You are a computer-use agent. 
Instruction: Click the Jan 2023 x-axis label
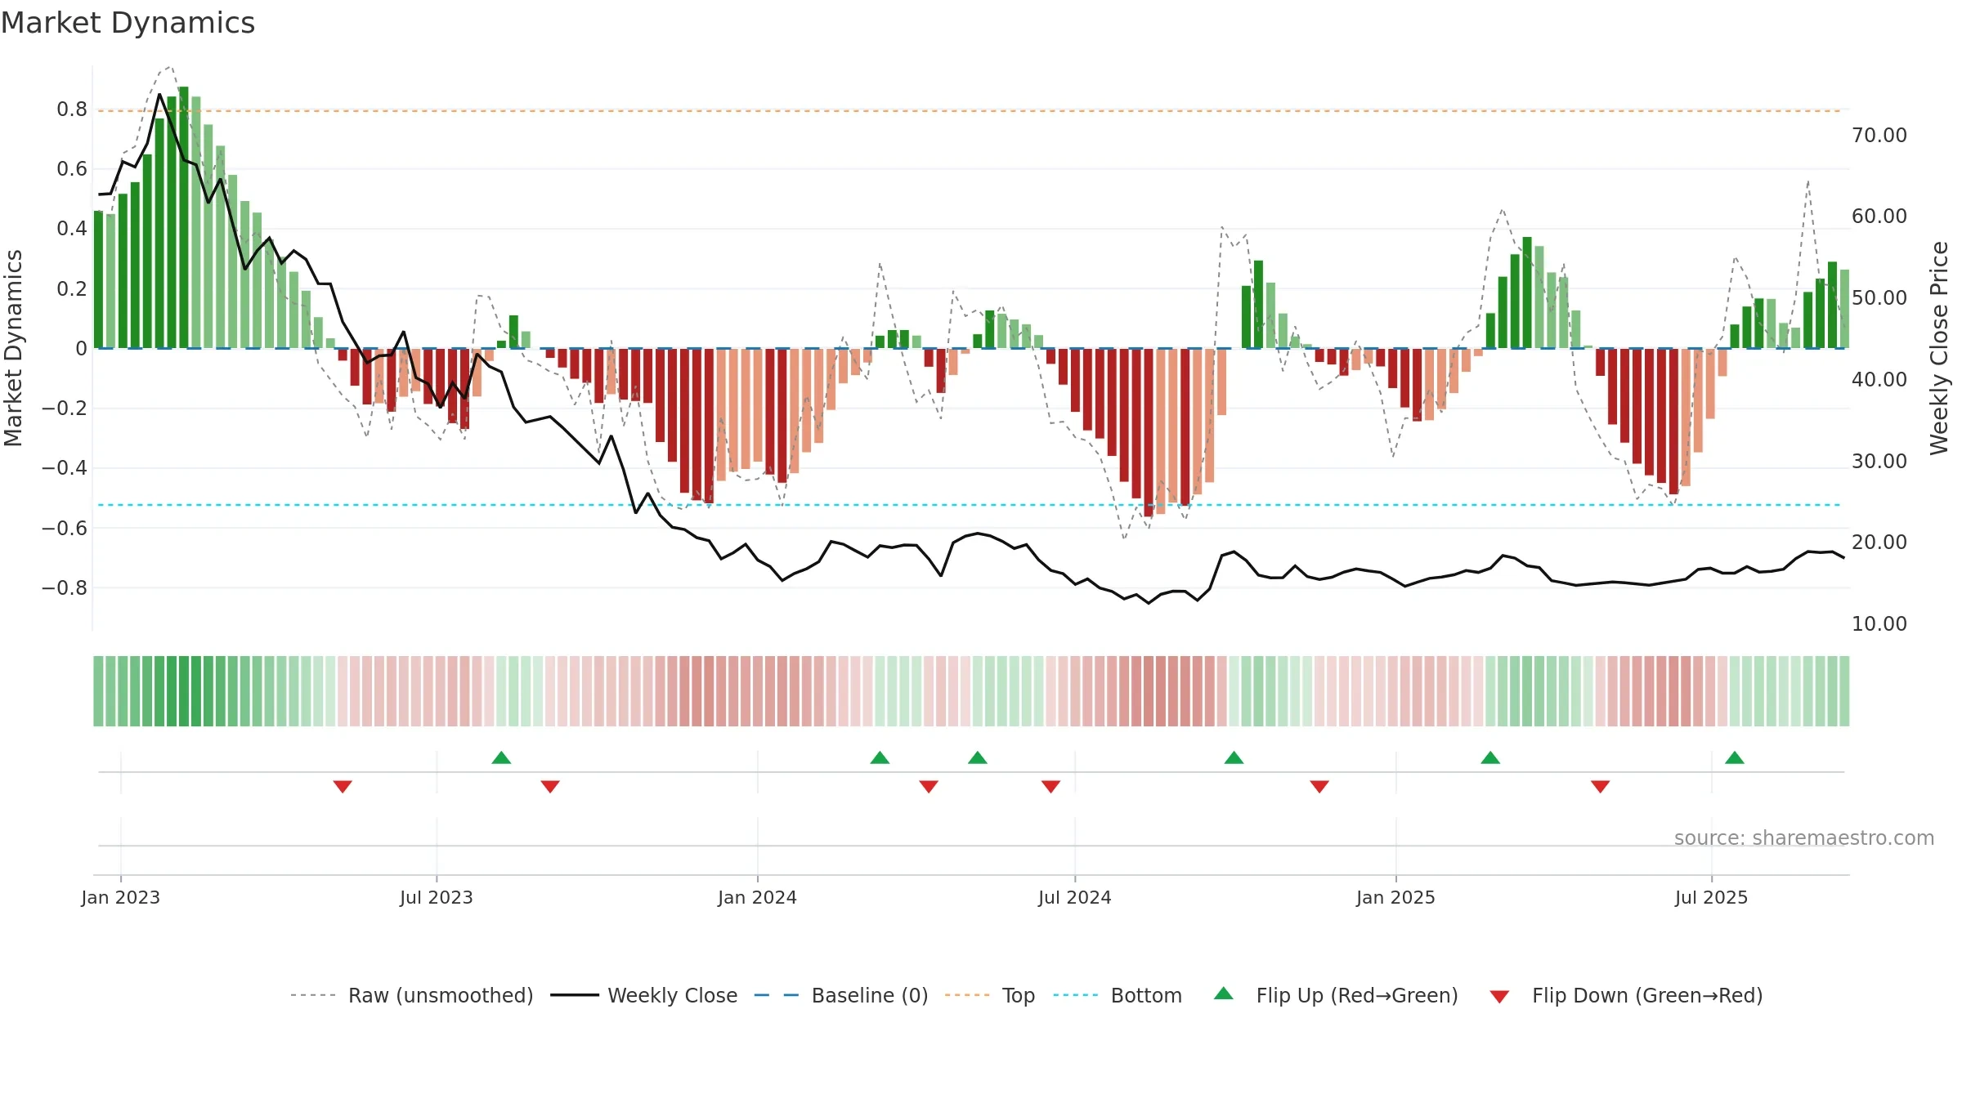pyautogui.click(x=121, y=897)
